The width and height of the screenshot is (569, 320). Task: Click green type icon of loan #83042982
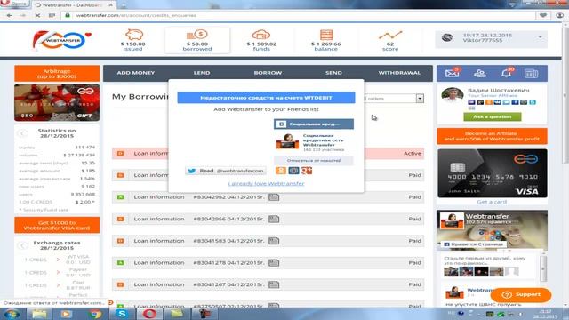[121, 197]
